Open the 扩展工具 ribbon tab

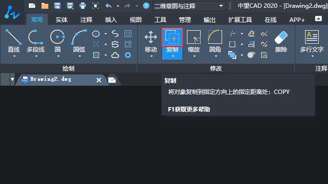tap(240, 20)
